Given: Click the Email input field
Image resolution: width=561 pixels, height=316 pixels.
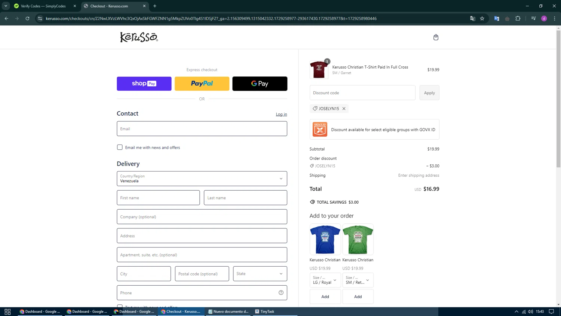Looking at the screenshot, I should 202,129.
